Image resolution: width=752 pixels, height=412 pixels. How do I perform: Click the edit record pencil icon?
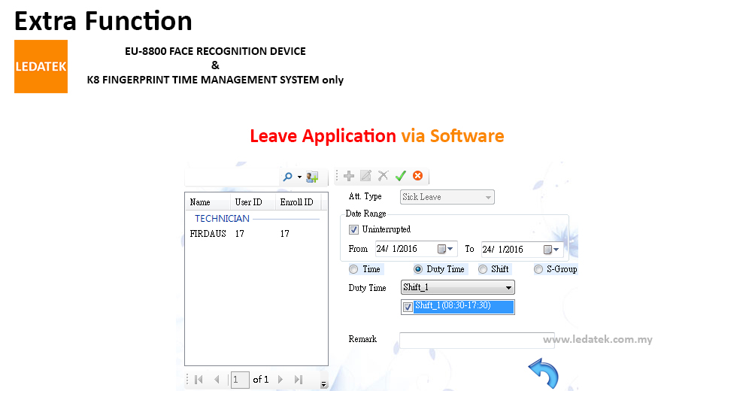[x=366, y=176]
